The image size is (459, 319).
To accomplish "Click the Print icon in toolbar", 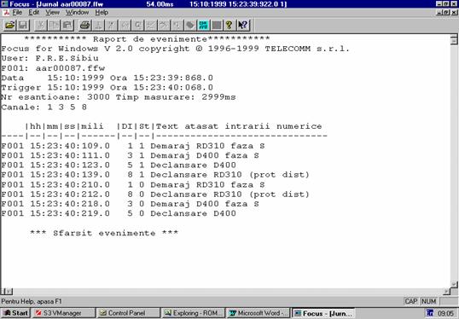I will tap(85, 26).
